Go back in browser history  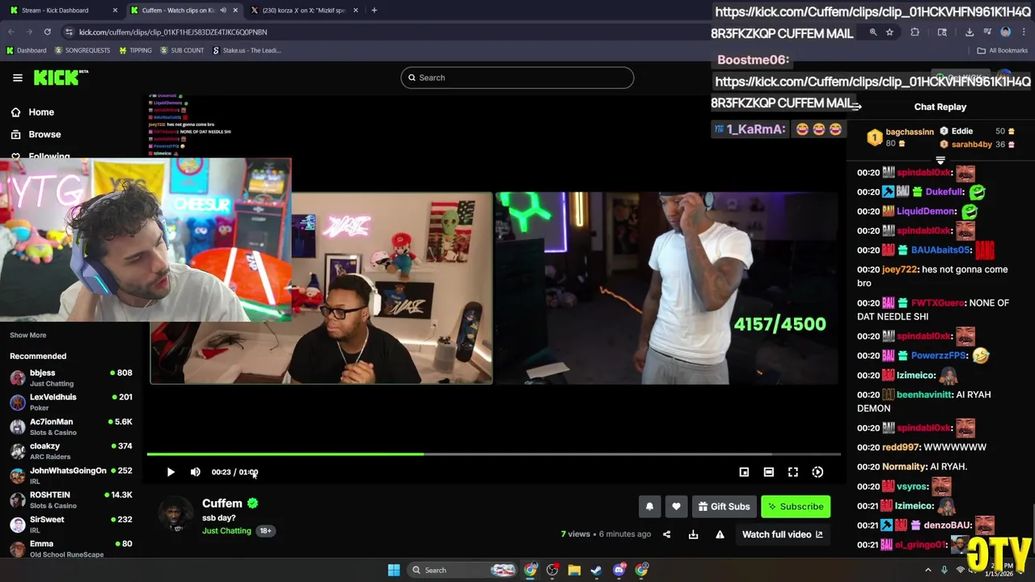[x=11, y=32]
